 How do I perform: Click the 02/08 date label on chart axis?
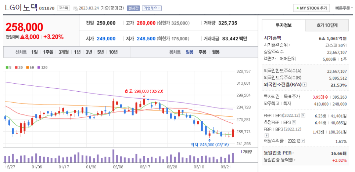point(118,167)
